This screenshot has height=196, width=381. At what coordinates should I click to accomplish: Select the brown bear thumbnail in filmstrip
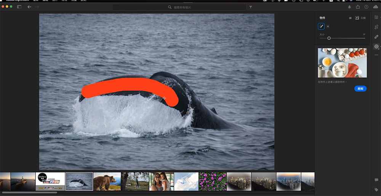pyautogui.click(x=107, y=182)
